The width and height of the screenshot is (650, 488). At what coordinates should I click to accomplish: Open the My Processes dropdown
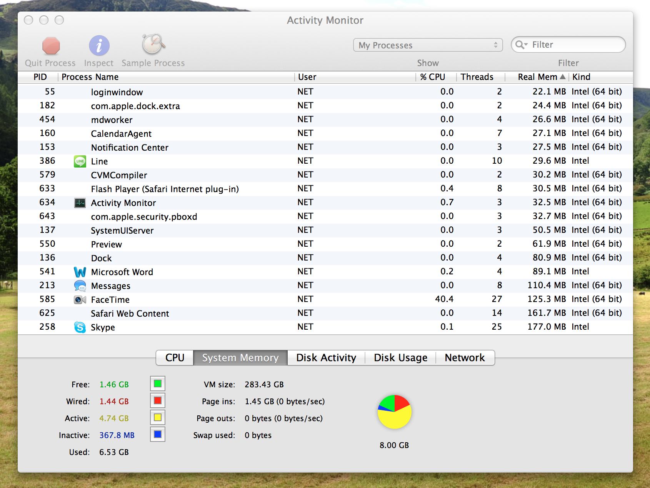(x=428, y=45)
